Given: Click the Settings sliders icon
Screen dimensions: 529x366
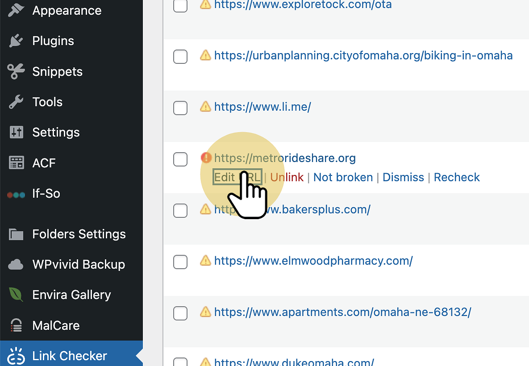Looking at the screenshot, I should point(16,133).
